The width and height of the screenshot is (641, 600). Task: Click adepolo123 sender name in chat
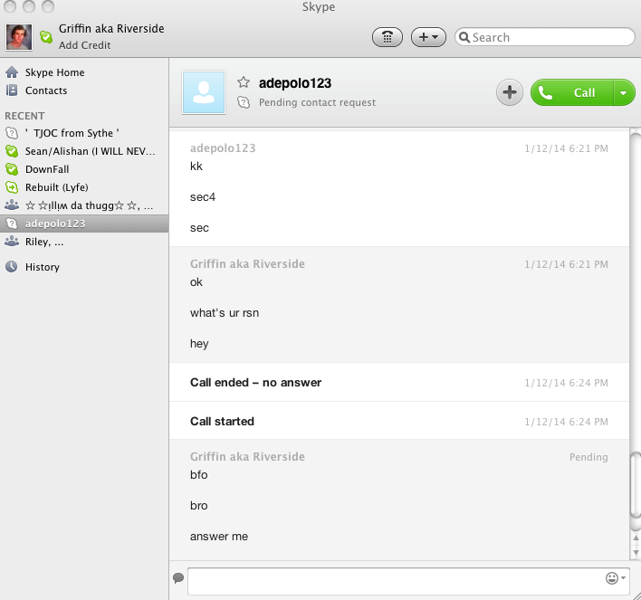(x=223, y=148)
